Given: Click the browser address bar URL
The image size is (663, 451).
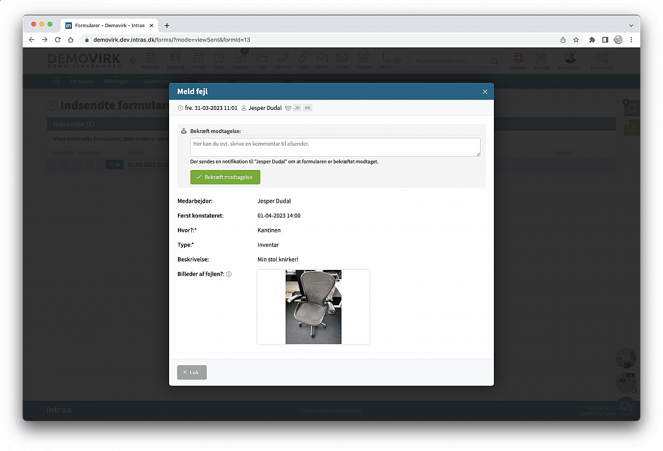Looking at the screenshot, I should pyautogui.click(x=172, y=40).
